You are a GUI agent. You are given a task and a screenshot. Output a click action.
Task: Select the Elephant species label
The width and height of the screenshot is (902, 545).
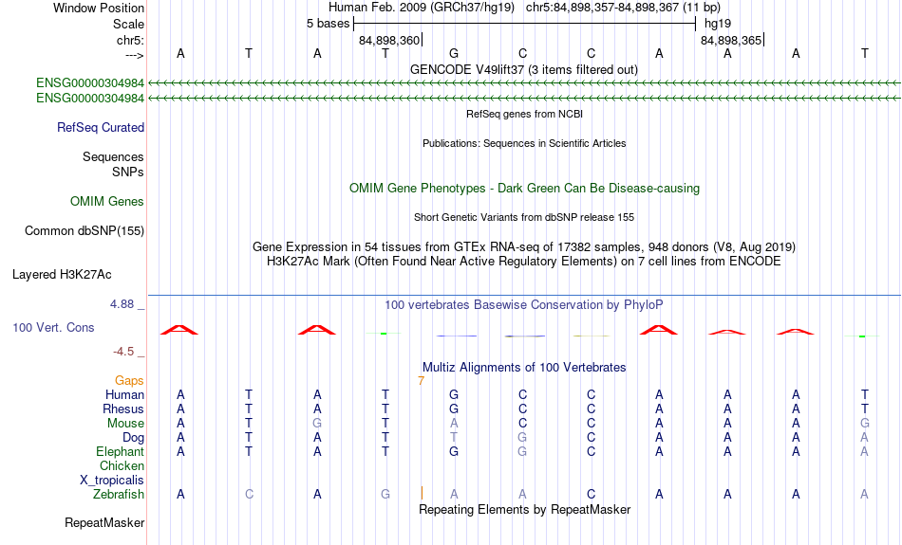click(121, 451)
